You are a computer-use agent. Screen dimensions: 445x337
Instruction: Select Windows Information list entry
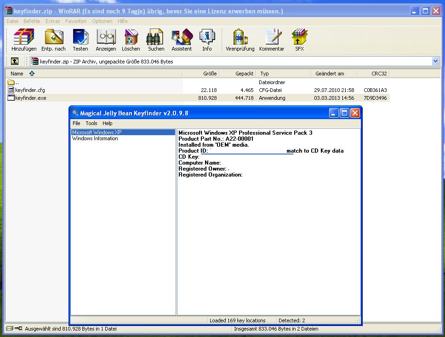pyautogui.click(x=95, y=138)
